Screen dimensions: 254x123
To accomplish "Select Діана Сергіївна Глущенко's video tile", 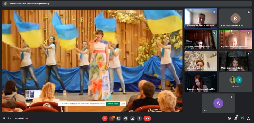I will pos(201,39).
